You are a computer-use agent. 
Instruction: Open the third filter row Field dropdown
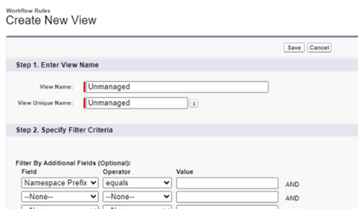(59, 208)
